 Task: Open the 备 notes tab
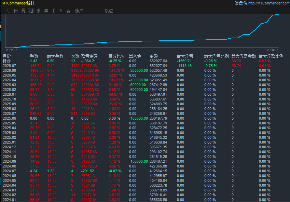68,11
